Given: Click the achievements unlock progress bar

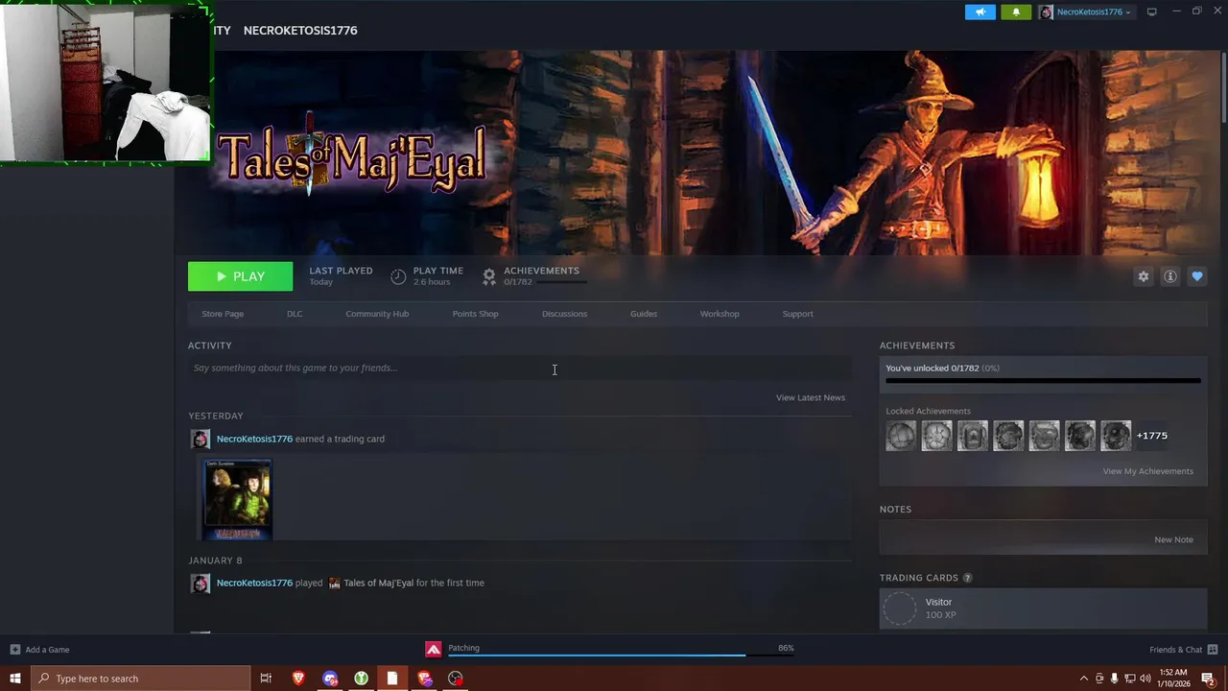Looking at the screenshot, I should [x=1043, y=381].
